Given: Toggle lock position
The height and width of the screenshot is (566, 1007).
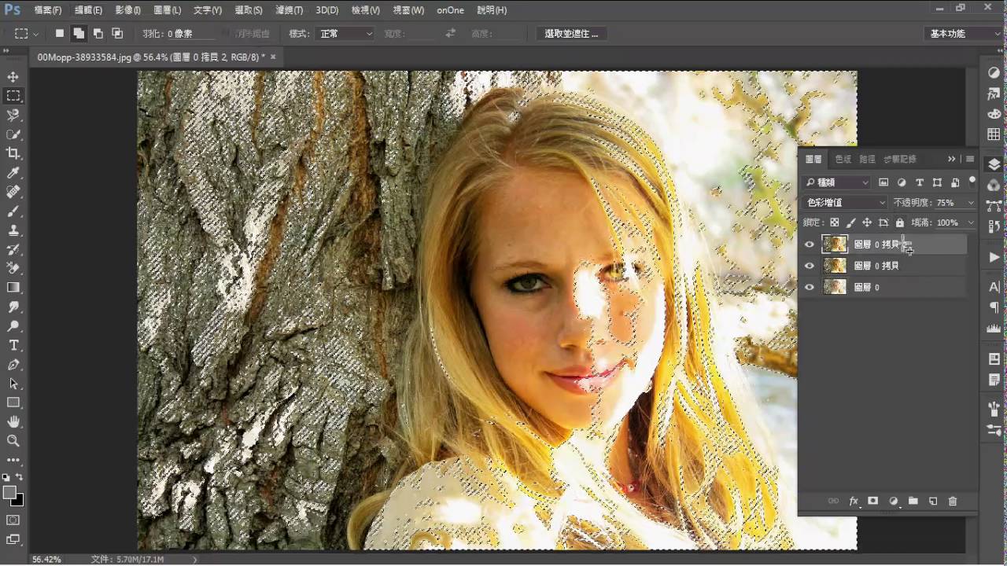Looking at the screenshot, I should (867, 223).
